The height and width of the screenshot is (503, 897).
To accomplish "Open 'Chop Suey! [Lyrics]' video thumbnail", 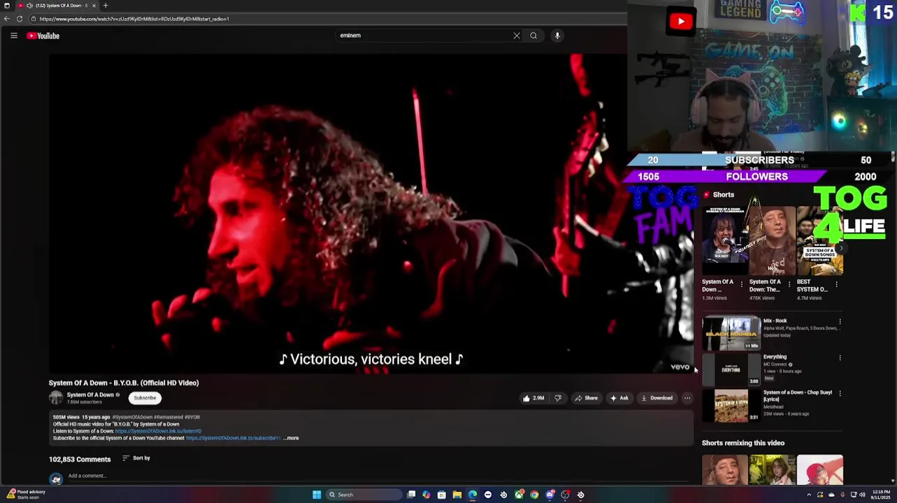I will click(x=731, y=405).
